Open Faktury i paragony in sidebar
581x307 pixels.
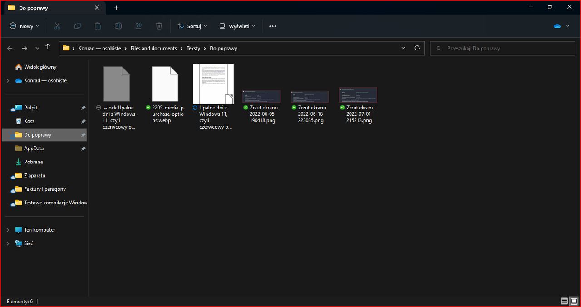click(x=45, y=189)
